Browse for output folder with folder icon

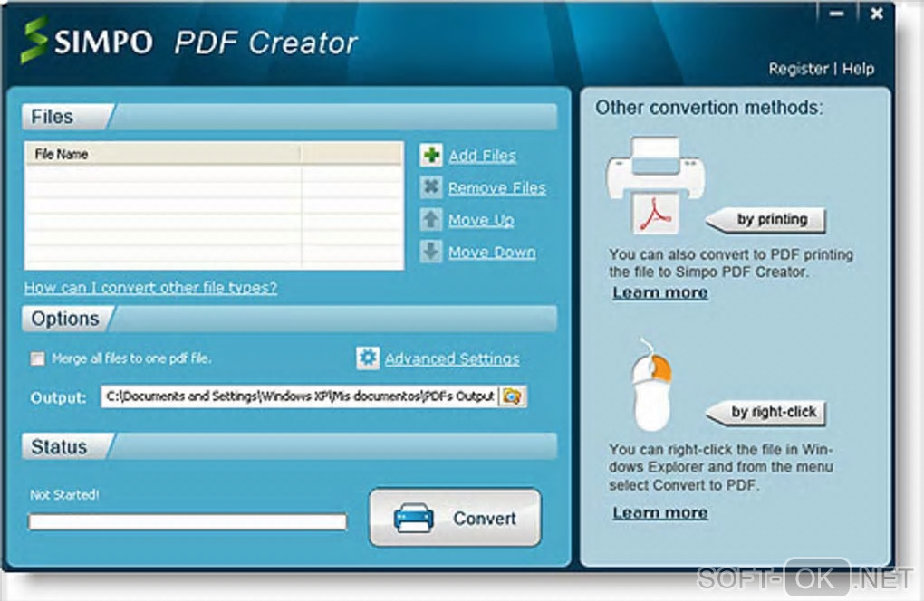[512, 396]
